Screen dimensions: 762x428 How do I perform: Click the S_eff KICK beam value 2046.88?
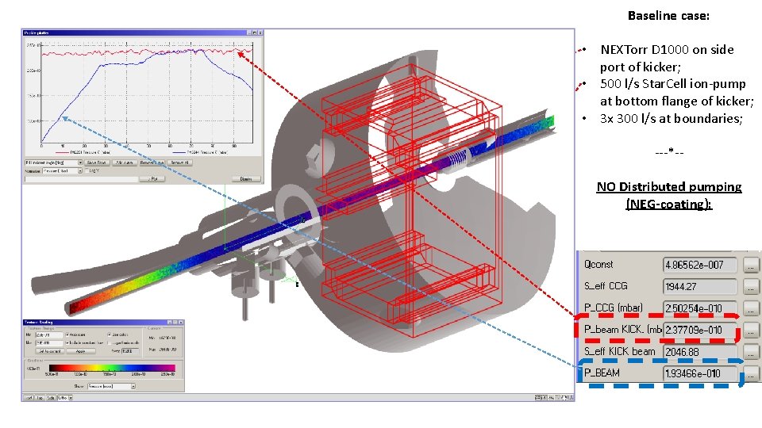[x=700, y=352]
